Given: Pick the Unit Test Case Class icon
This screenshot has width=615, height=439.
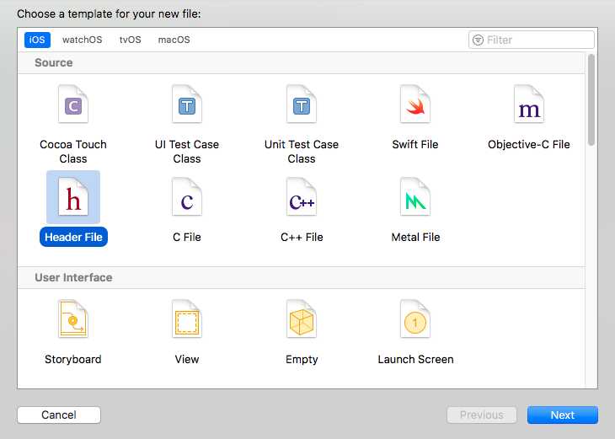Looking at the screenshot, I should 302,104.
